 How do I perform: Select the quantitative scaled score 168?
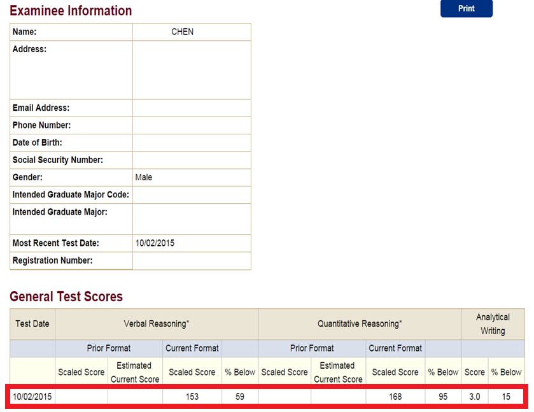click(x=395, y=397)
